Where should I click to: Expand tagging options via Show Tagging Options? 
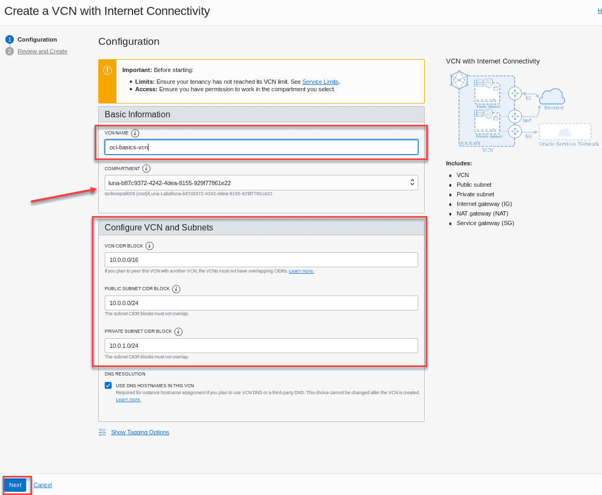click(x=140, y=432)
